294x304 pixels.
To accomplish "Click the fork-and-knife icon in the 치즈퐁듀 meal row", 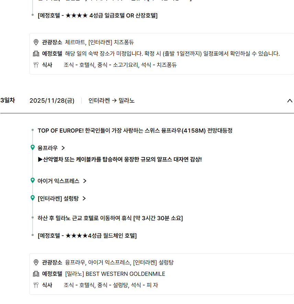I will click(36, 65).
